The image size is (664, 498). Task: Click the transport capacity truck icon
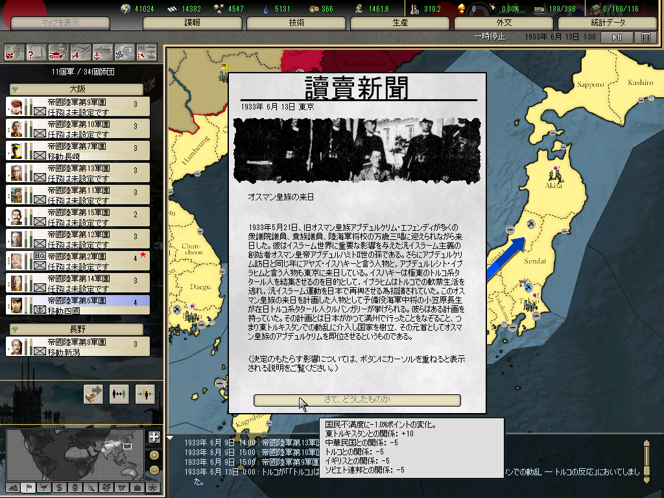(539, 8)
